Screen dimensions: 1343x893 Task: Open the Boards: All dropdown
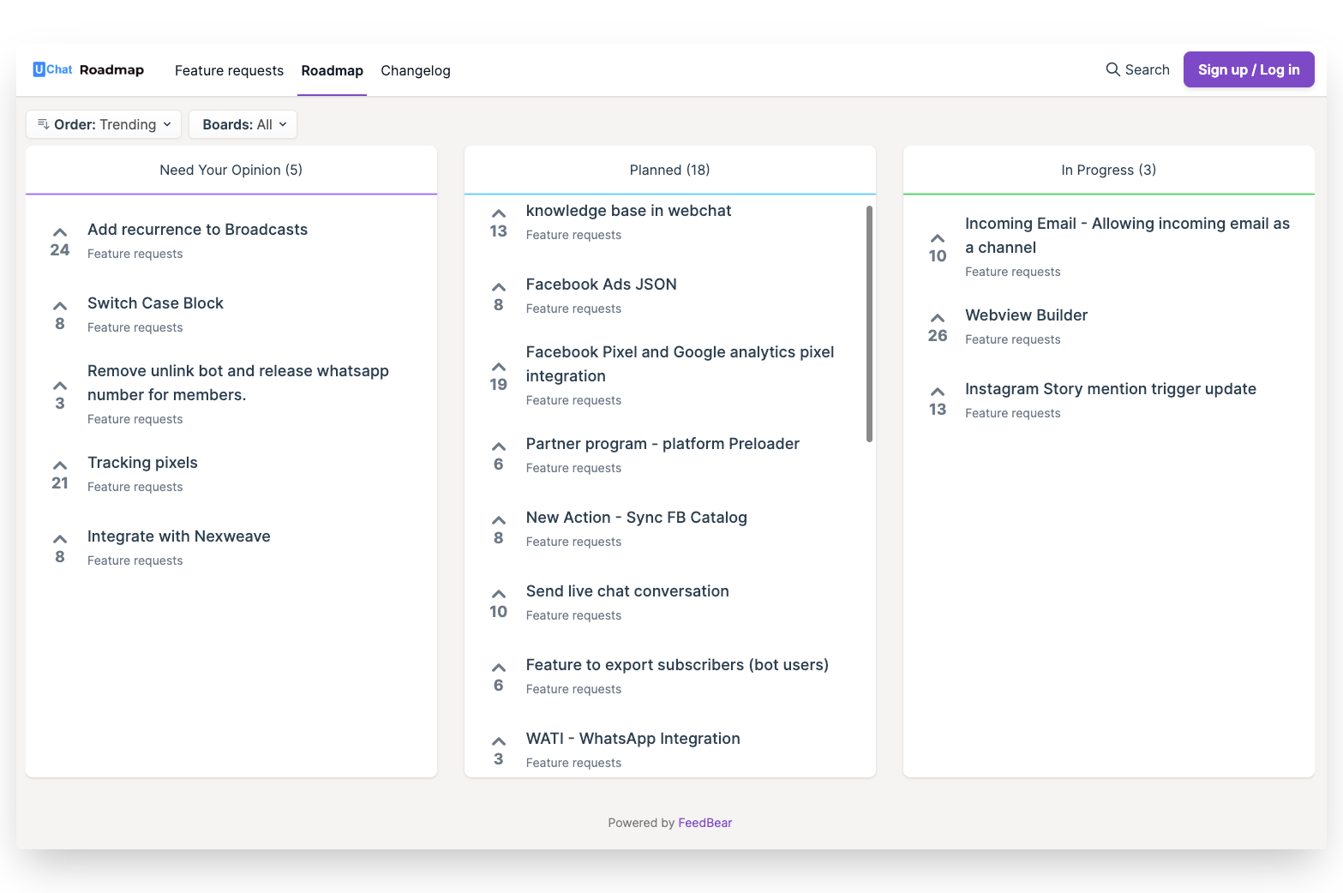(243, 123)
